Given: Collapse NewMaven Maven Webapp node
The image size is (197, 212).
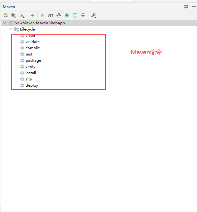Looking at the screenshot, I should tap(5, 23).
